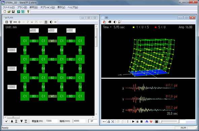
Task: Click the first teal 3D view icon
Action: click(19, 12)
